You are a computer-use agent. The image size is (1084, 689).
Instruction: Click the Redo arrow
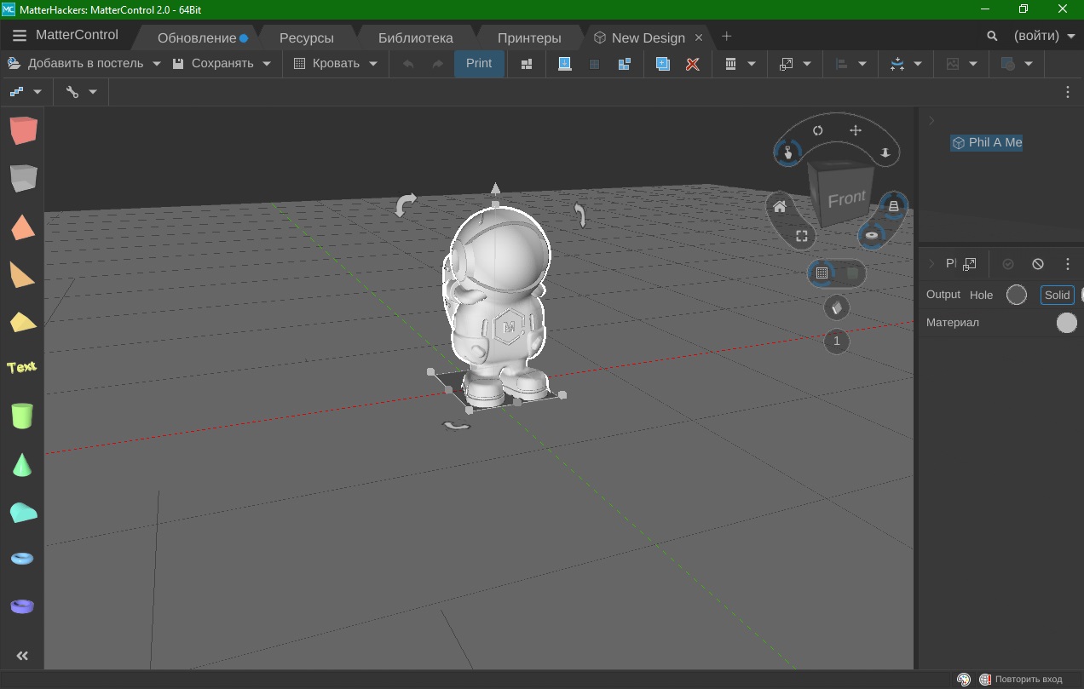pyautogui.click(x=437, y=64)
